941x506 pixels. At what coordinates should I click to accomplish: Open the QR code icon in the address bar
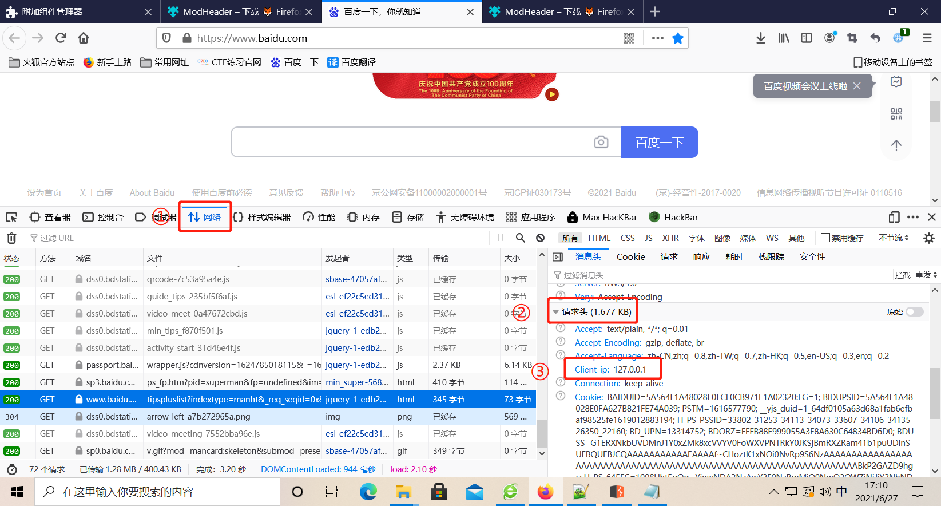629,38
